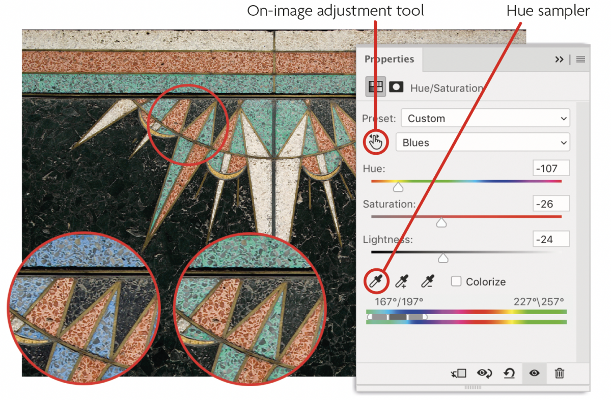Select the on-image adjustment hand tool

[375, 142]
